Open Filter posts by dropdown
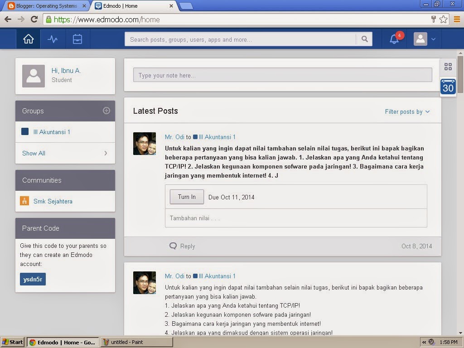464x348 pixels. pyautogui.click(x=407, y=111)
